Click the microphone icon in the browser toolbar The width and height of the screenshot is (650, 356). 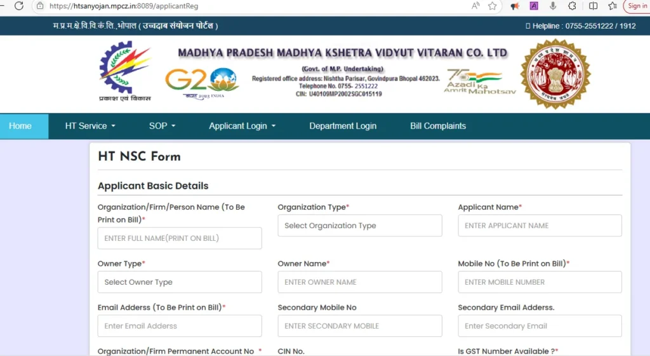point(553,6)
